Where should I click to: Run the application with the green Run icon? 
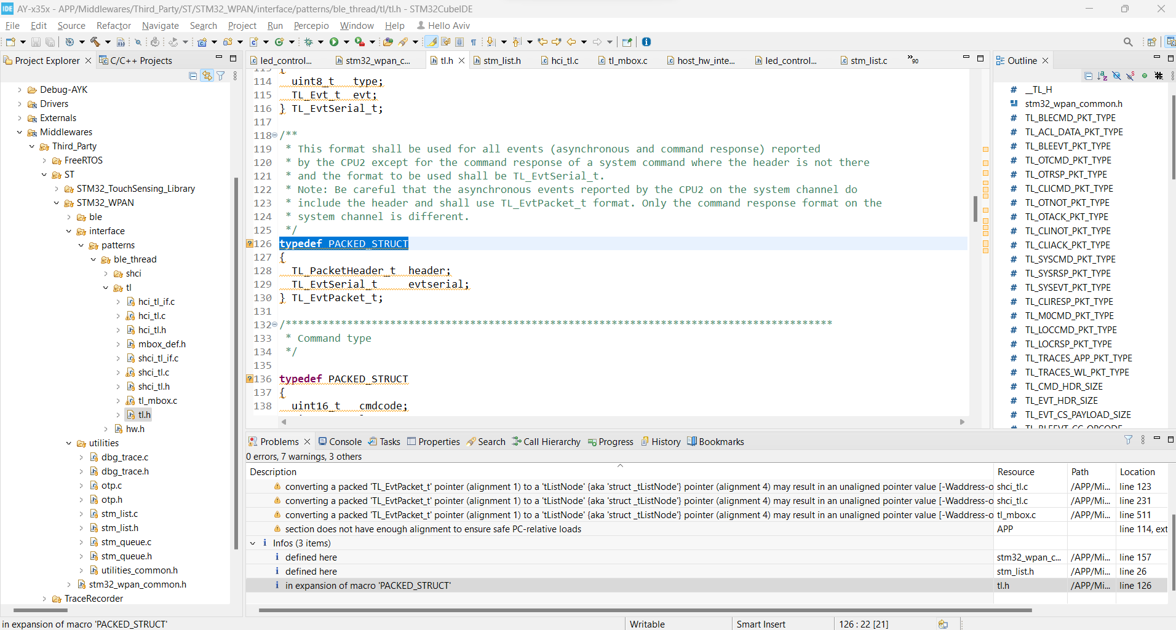(x=334, y=42)
